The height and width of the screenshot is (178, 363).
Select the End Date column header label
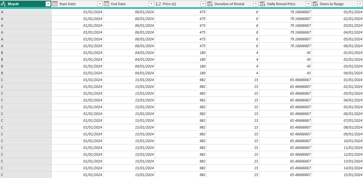118,4
